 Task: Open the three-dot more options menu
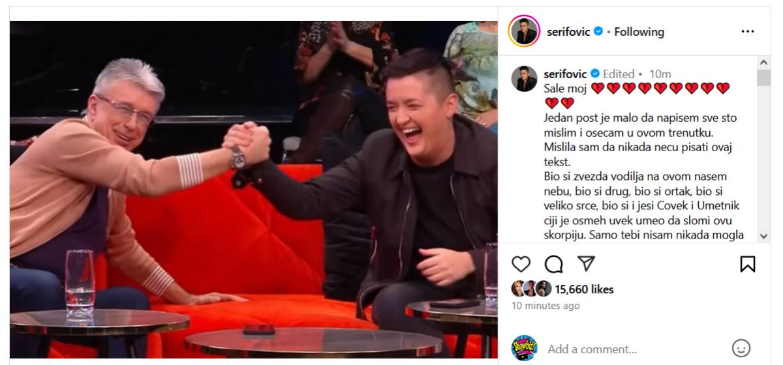point(748,31)
